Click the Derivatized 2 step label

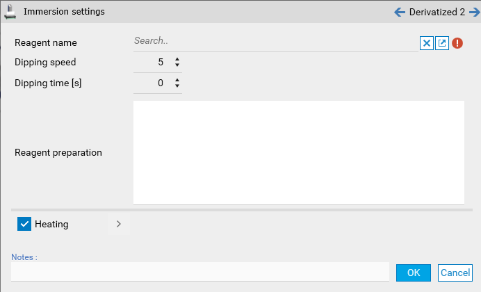[x=437, y=12]
